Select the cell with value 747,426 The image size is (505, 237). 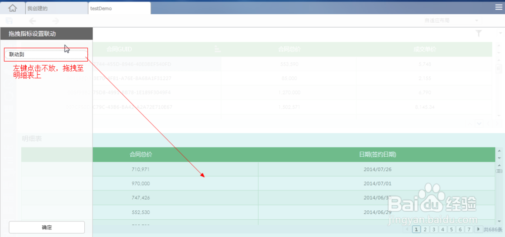(x=140, y=198)
